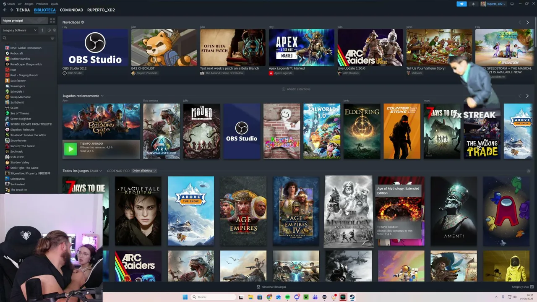Open the Novedades settings gear
Image resolution: width=537 pixels, height=302 pixels.
pyautogui.click(x=83, y=22)
